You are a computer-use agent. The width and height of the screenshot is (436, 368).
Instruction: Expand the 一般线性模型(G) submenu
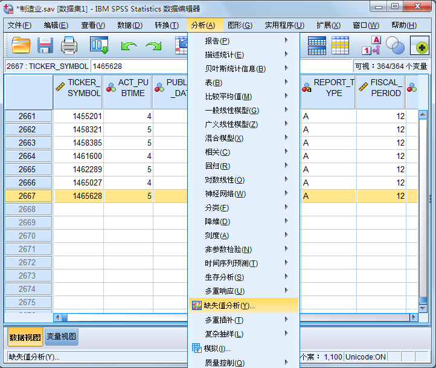pyautogui.click(x=244, y=110)
